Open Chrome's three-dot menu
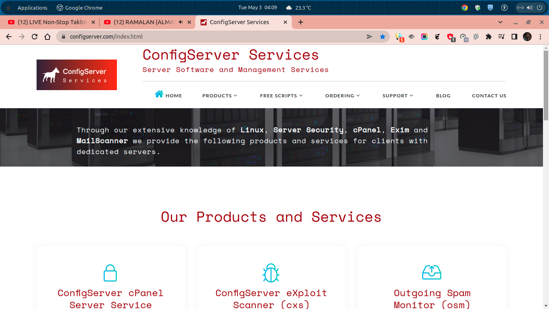The height and width of the screenshot is (309, 549). [540, 37]
